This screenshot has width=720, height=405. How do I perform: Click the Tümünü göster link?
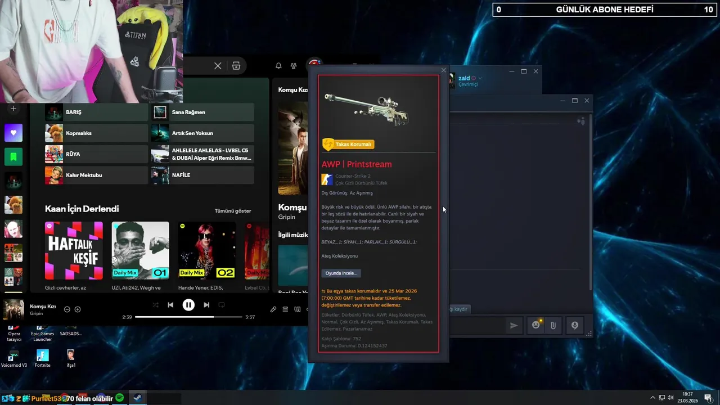(233, 211)
